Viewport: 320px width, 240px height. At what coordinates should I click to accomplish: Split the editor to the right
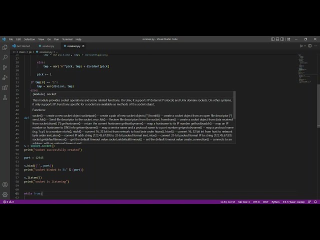pos(310,46)
